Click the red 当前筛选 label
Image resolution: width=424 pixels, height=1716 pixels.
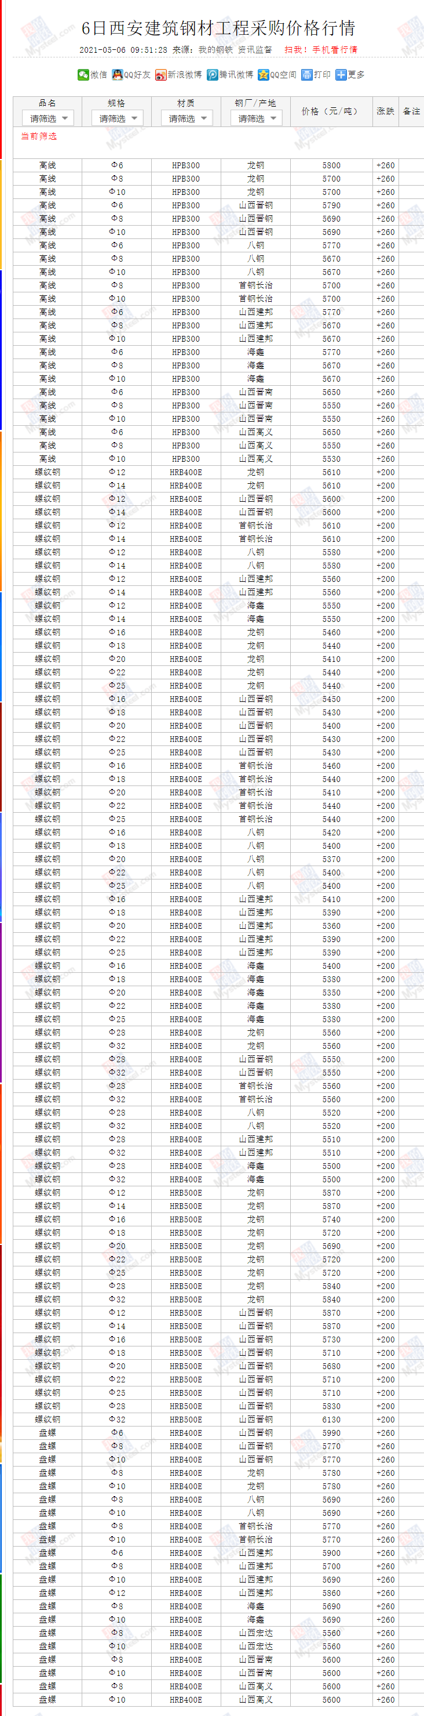39,136
